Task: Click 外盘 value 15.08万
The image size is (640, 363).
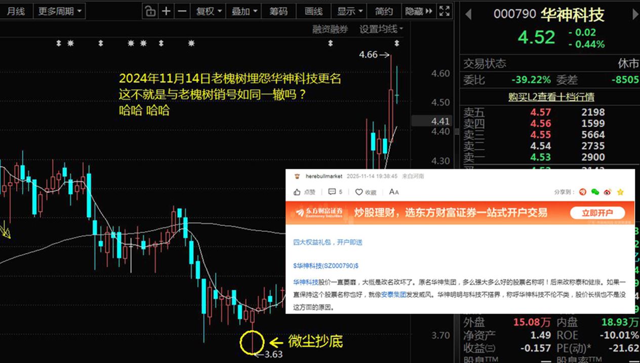Action: [x=532, y=322]
